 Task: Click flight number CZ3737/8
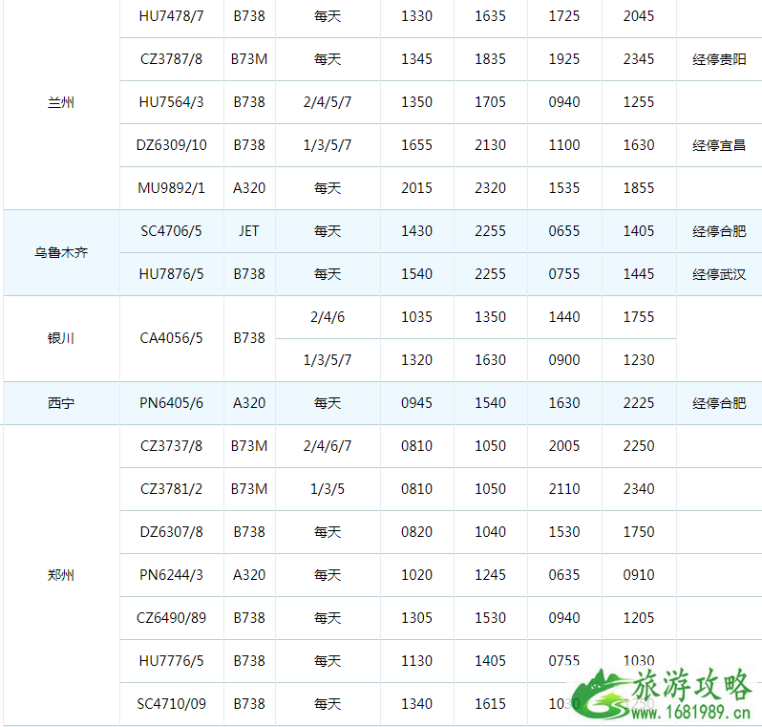(171, 446)
